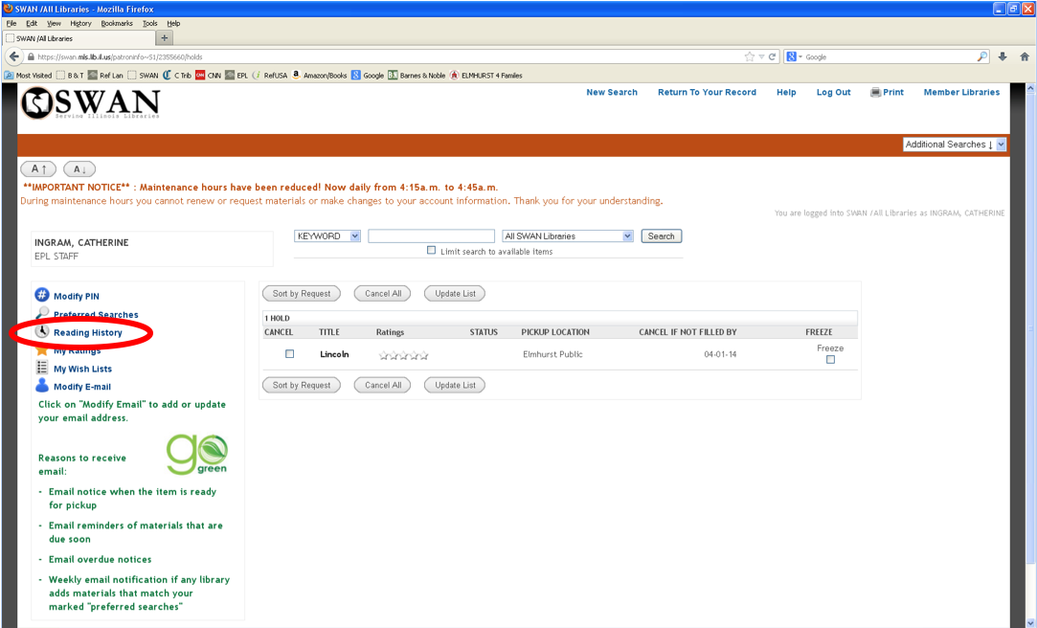The image size is (1037, 628).
Task: Open the Additional Searches dropdown
Action: pos(955,145)
